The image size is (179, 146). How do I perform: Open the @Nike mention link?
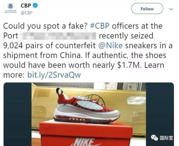coord(110,45)
